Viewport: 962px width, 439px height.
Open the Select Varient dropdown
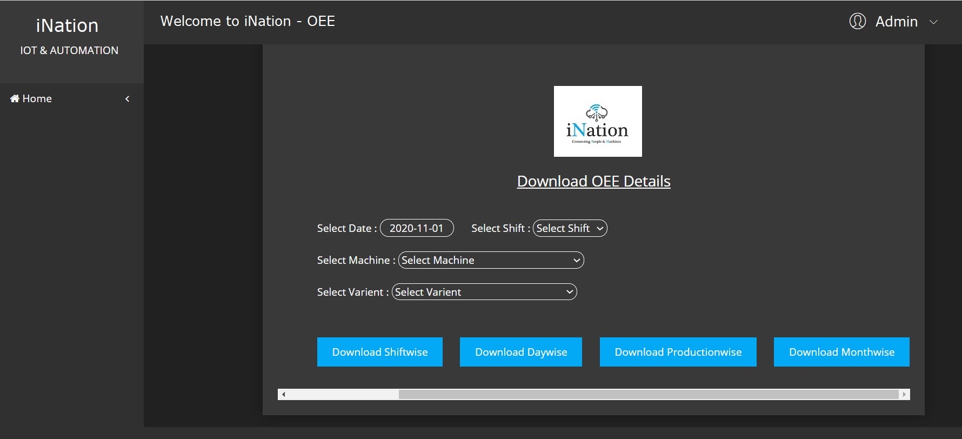(x=484, y=292)
